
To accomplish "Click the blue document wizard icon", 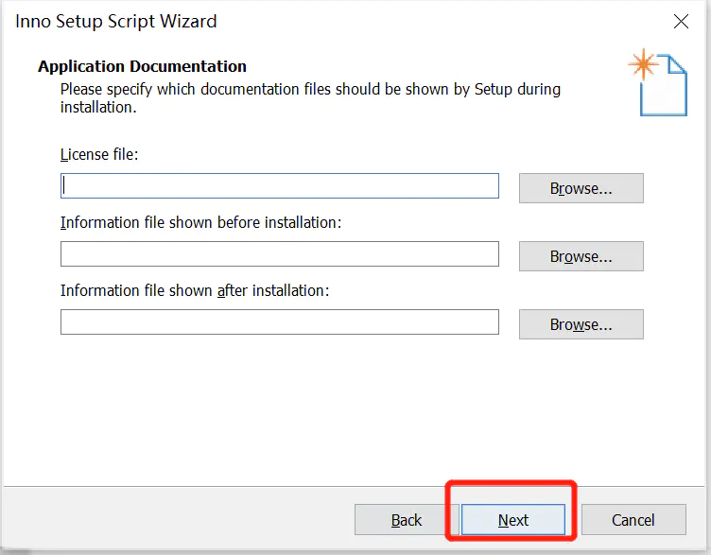I will coord(664,86).
